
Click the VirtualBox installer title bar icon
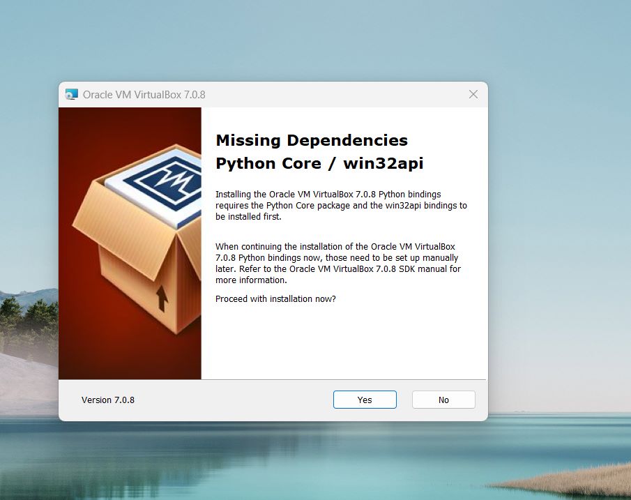[x=71, y=95]
